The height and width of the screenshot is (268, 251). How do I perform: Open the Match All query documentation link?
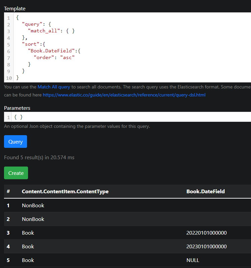point(54,87)
